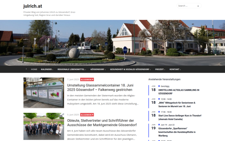Click the 7. Juni 2025 post date
Screen dimensions: 225x141
click(73, 79)
